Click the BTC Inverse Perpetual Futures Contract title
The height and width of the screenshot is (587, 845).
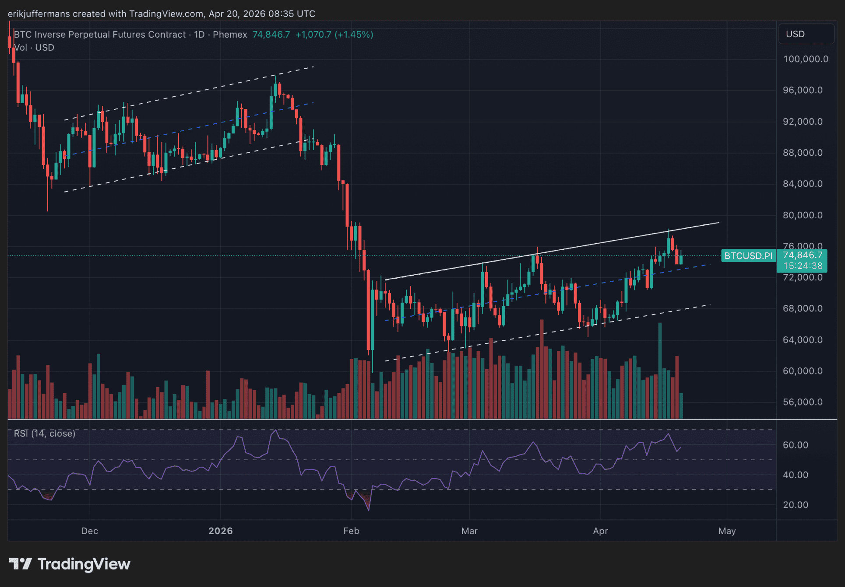pos(100,35)
